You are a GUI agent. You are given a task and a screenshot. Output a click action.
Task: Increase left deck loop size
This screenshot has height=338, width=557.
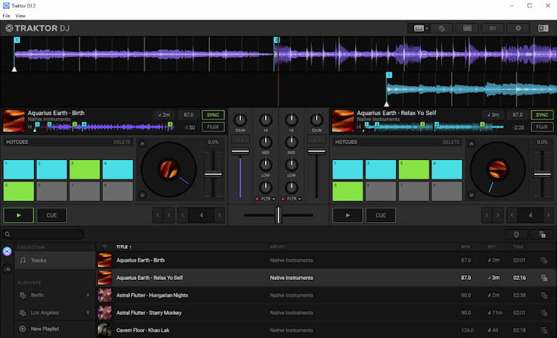219,216
